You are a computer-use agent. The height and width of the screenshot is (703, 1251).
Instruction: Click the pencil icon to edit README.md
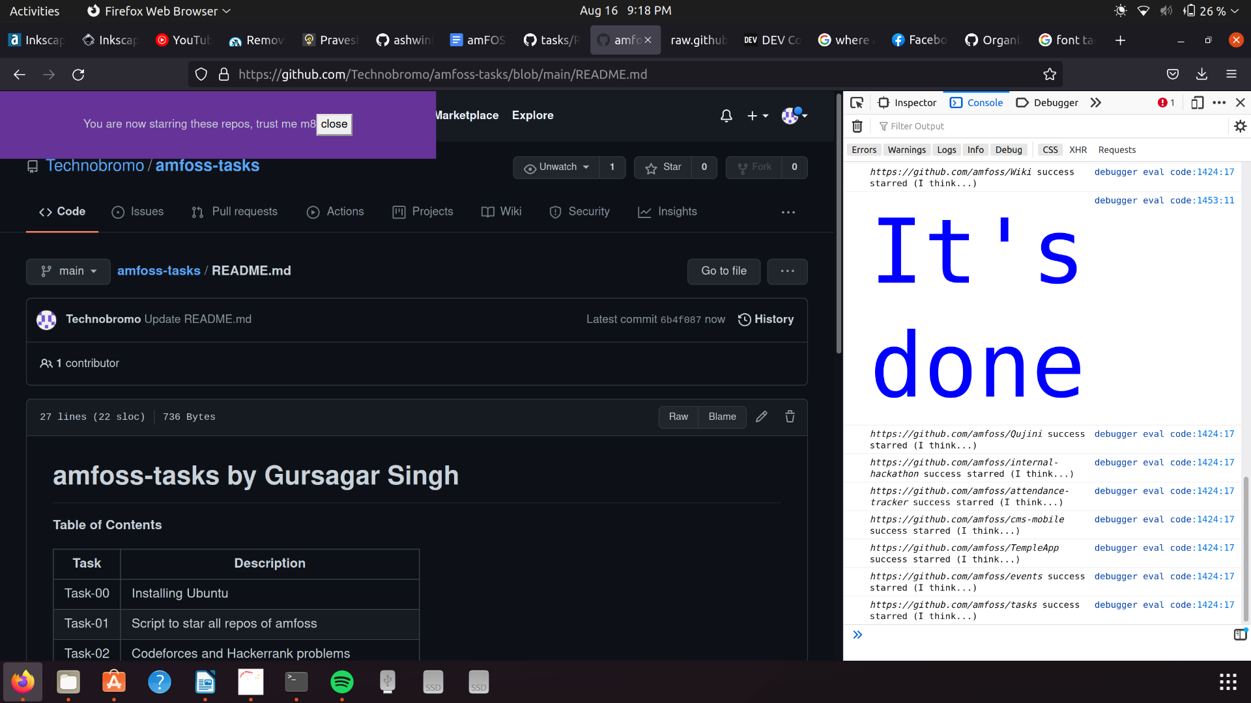(x=761, y=417)
